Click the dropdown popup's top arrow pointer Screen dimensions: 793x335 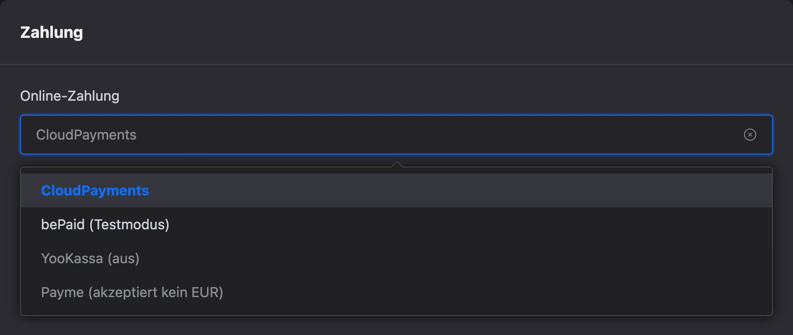(x=396, y=164)
